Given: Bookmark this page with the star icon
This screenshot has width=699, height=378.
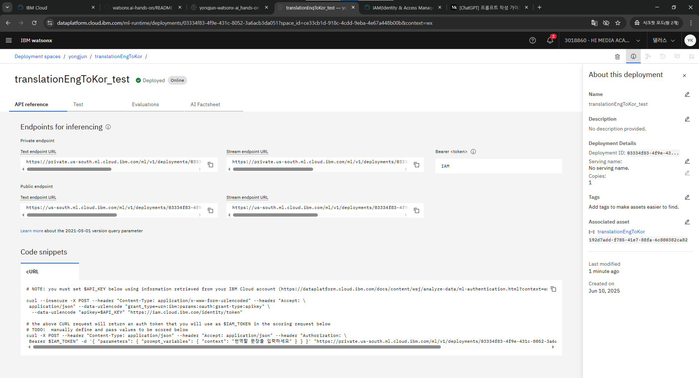Looking at the screenshot, I should tap(618, 23).
